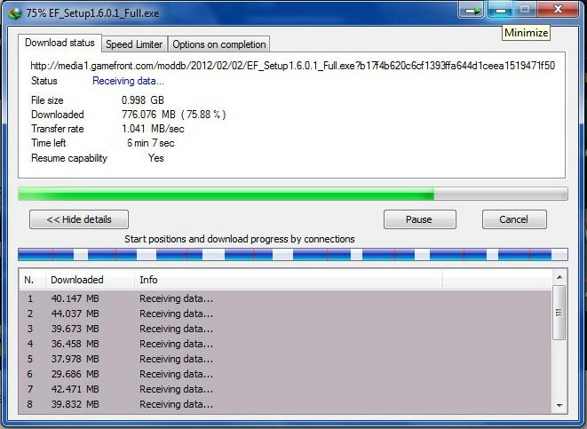Select connection row 3 with 39.673 MB
This screenshot has height=429, width=587.
click(x=285, y=329)
